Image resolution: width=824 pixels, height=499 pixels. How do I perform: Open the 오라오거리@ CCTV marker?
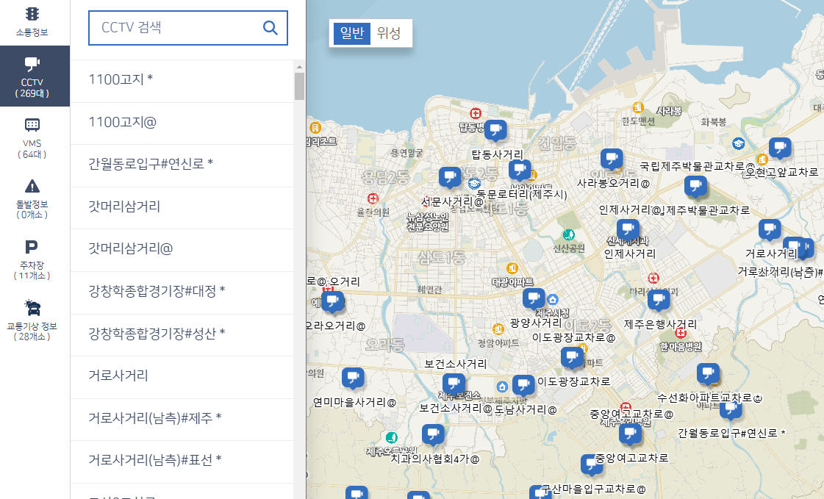(x=332, y=303)
